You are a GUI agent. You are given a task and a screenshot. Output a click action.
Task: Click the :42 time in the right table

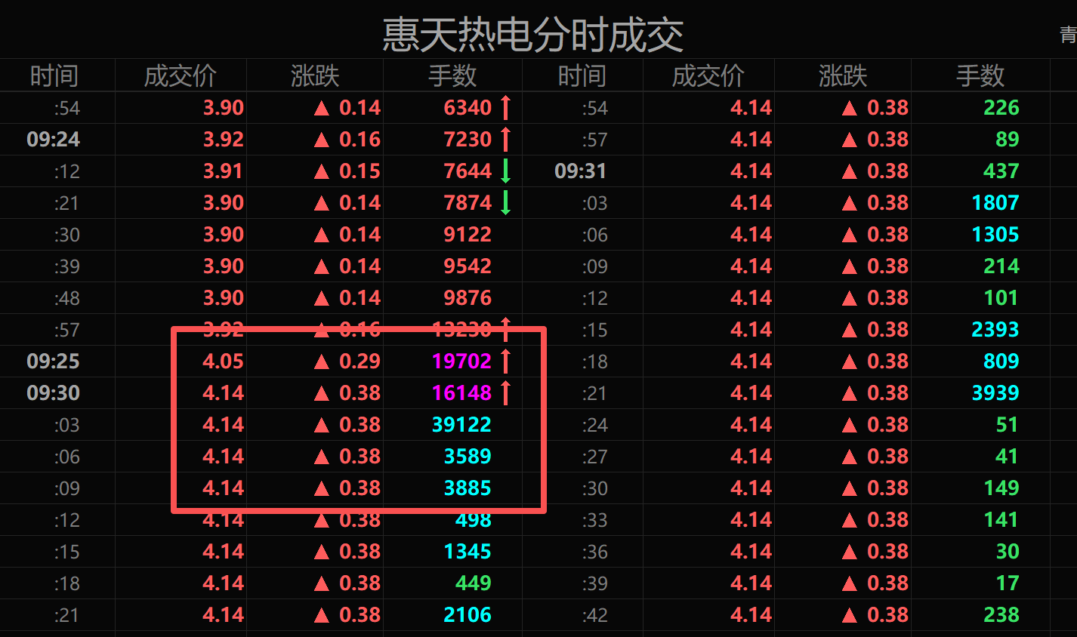tap(595, 615)
